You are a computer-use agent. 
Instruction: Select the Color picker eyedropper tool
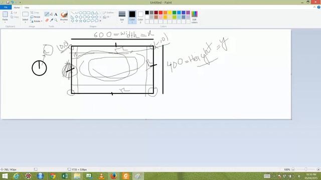click(51, 20)
